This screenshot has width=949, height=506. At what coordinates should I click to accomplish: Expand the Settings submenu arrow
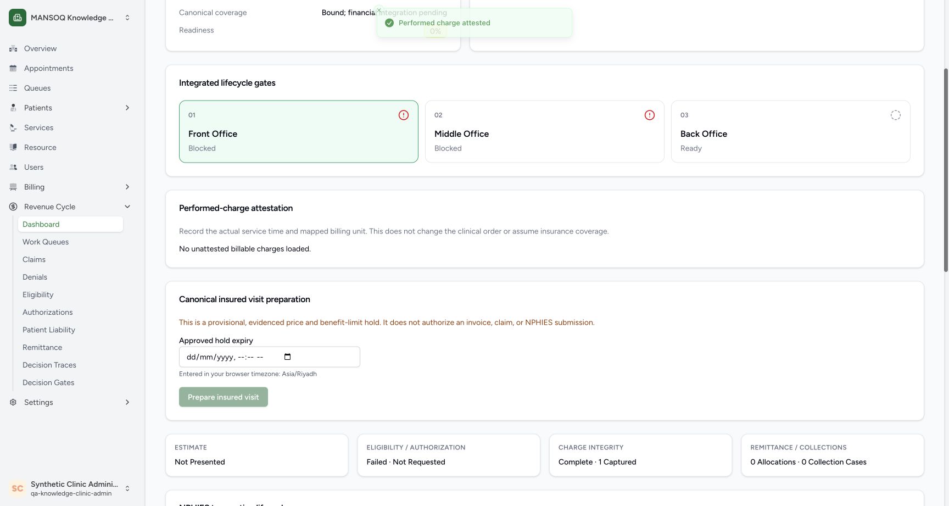click(x=127, y=402)
